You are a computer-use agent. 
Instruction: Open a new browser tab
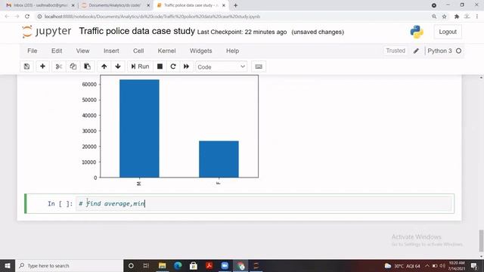(235, 5)
